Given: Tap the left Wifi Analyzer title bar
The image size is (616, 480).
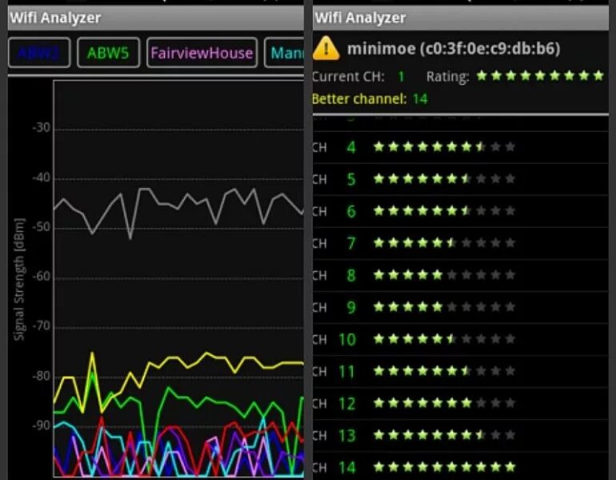Looking at the screenshot, I should 155,18.
